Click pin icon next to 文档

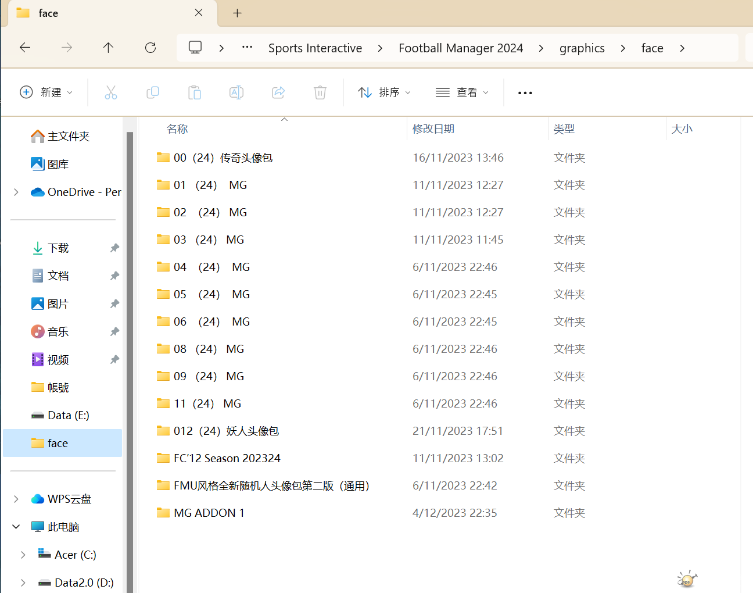click(x=114, y=276)
